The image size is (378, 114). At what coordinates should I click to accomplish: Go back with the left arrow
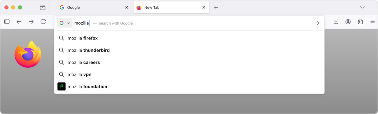click(x=19, y=22)
